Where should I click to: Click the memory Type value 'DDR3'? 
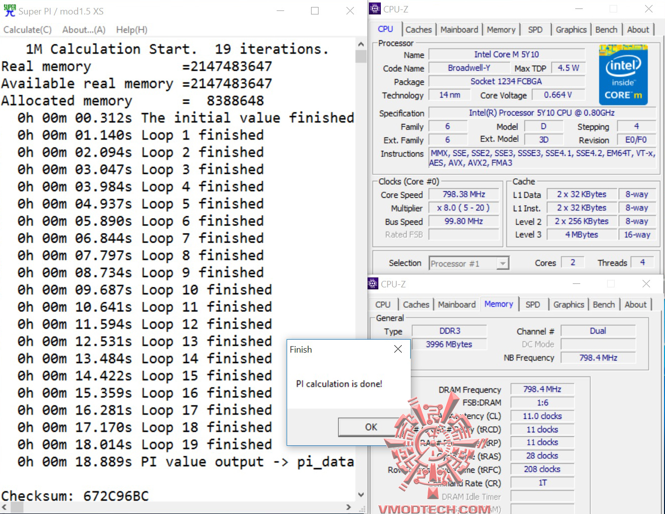pos(450,331)
